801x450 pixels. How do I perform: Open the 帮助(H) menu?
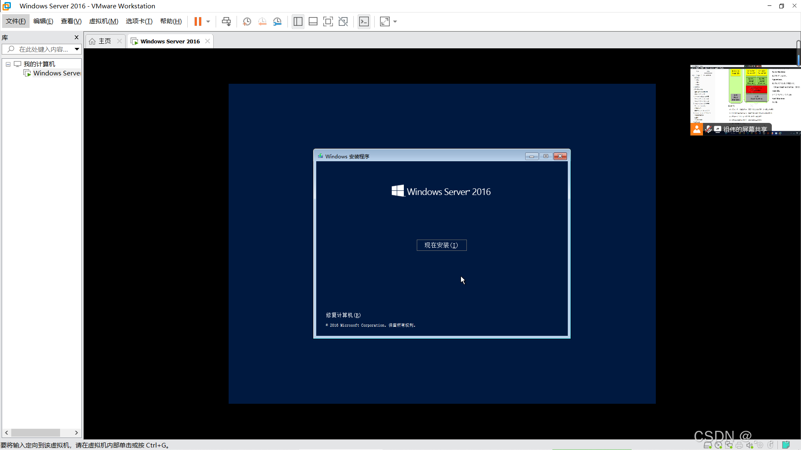click(x=171, y=21)
